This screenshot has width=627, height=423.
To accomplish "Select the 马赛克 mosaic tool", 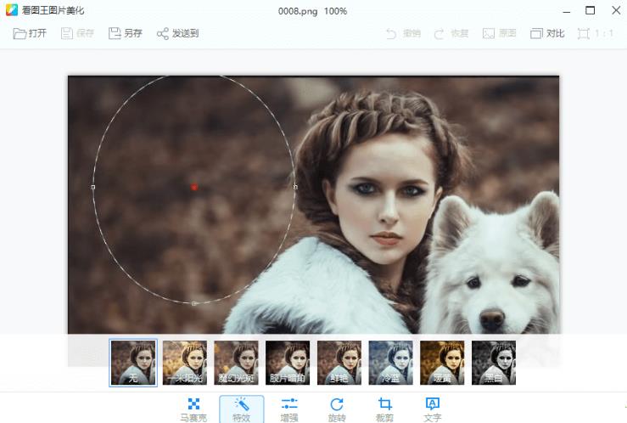I will [193, 409].
